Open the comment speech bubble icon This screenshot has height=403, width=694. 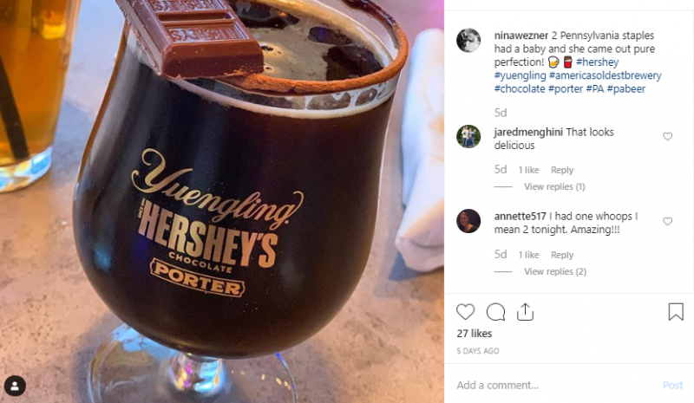coord(495,312)
